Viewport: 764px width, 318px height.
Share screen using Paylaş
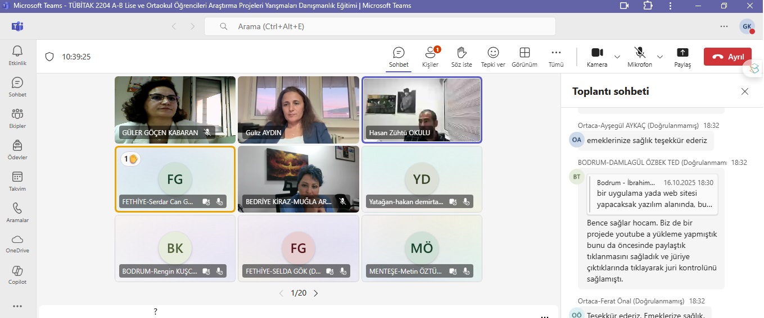pos(682,57)
